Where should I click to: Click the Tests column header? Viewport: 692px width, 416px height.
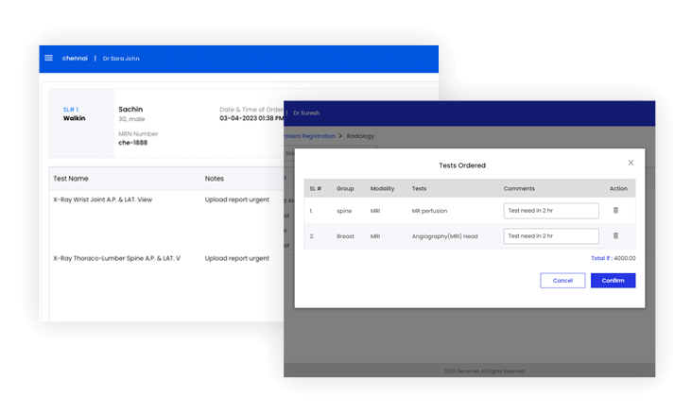click(419, 188)
